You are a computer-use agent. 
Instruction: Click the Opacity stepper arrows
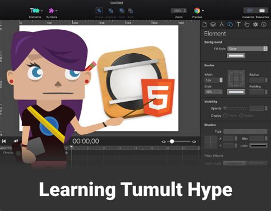(x=266, y=109)
